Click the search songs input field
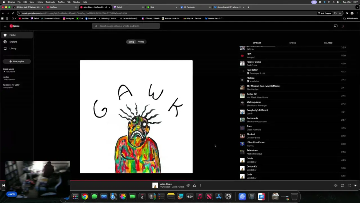Image resolution: width=360 pixels, height=203 pixels. coord(126,26)
